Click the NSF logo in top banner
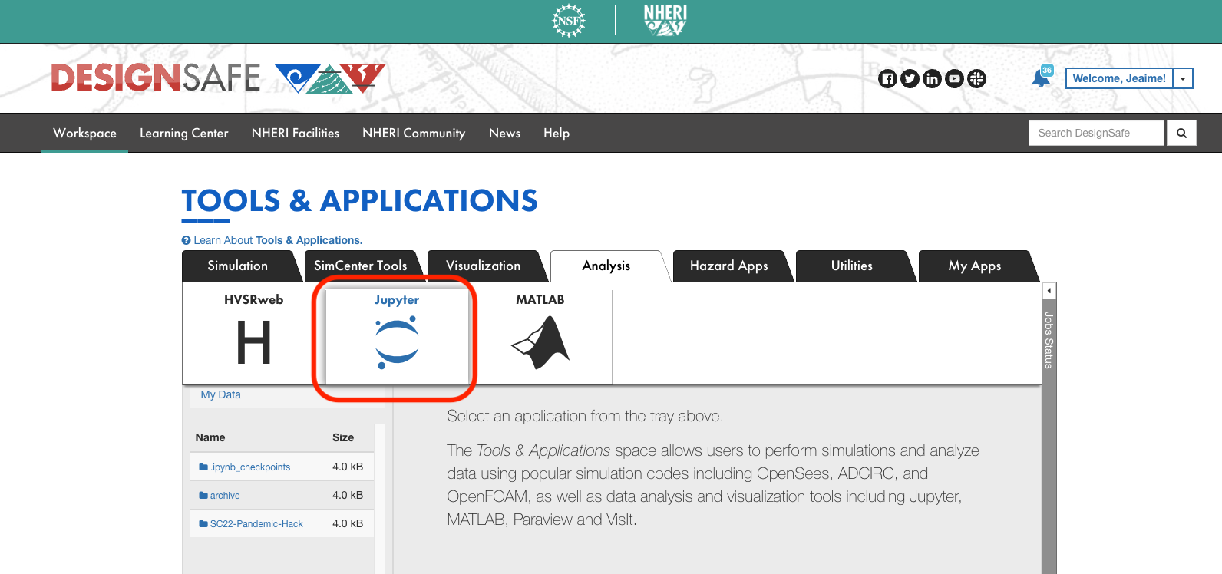Screen dimensions: 1222x574 coord(569,21)
